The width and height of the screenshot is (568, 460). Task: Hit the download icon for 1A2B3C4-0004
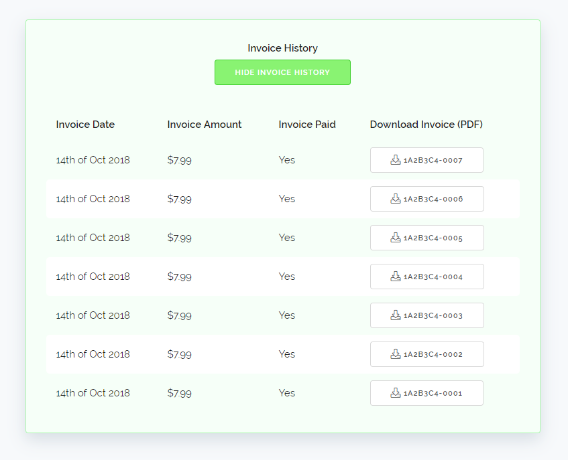tap(396, 277)
